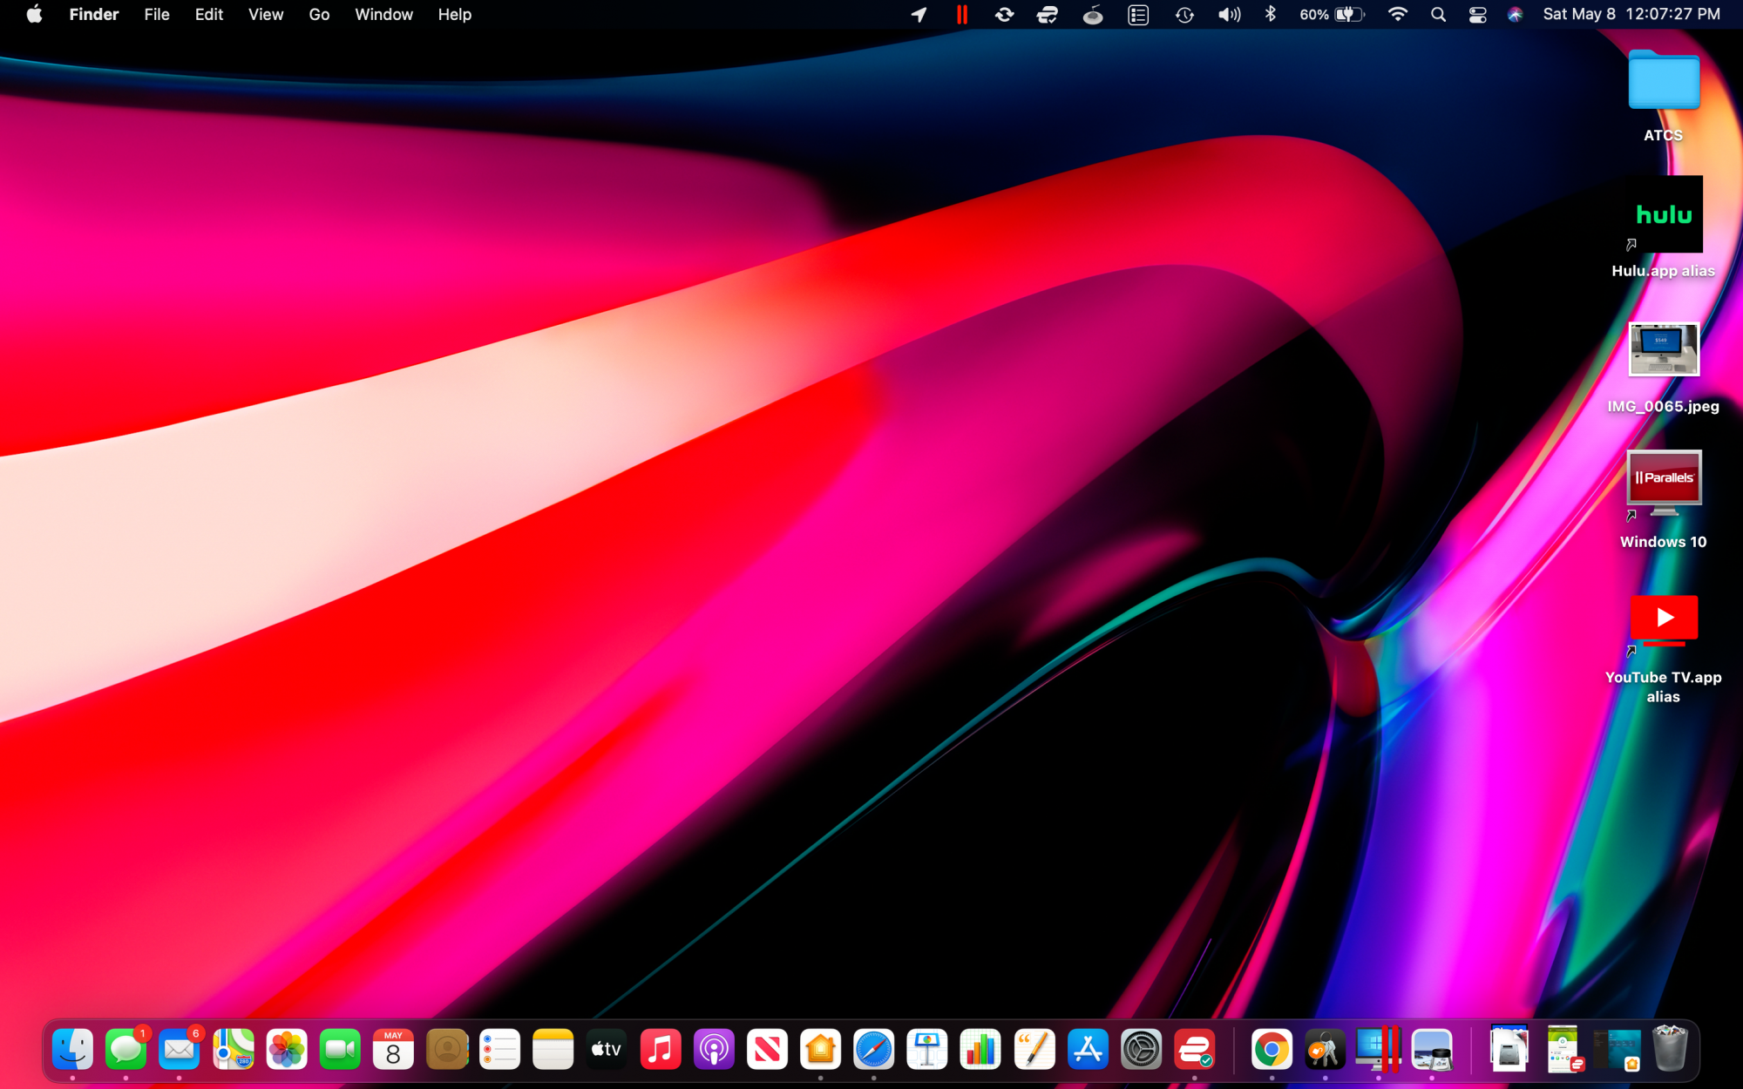This screenshot has width=1743, height=1089.
Task: Expand the battery 60% status menu
Action: [1332, 15]
